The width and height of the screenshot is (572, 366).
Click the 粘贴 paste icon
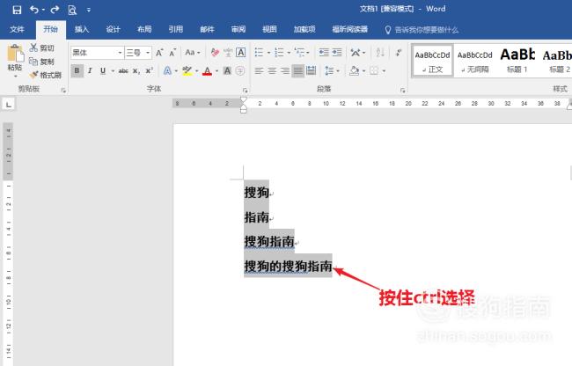pyautogui.click(x=15, y=53)
